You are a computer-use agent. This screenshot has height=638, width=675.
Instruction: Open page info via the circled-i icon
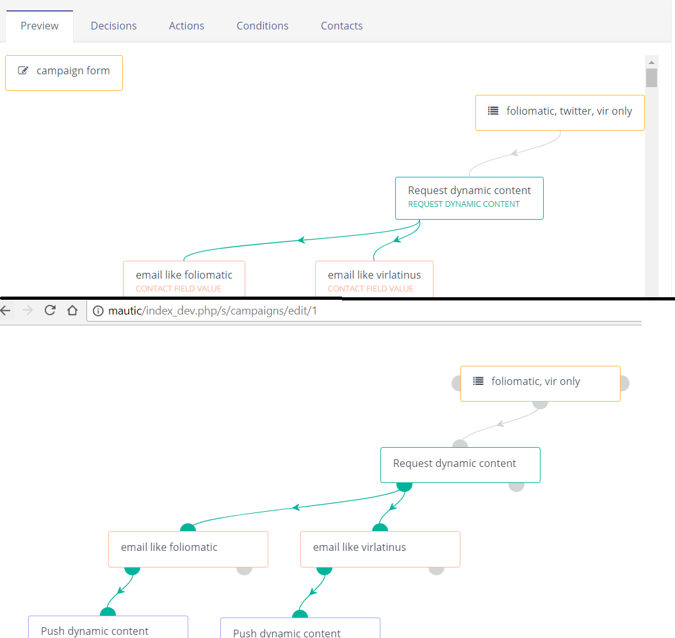coord(98,311)
